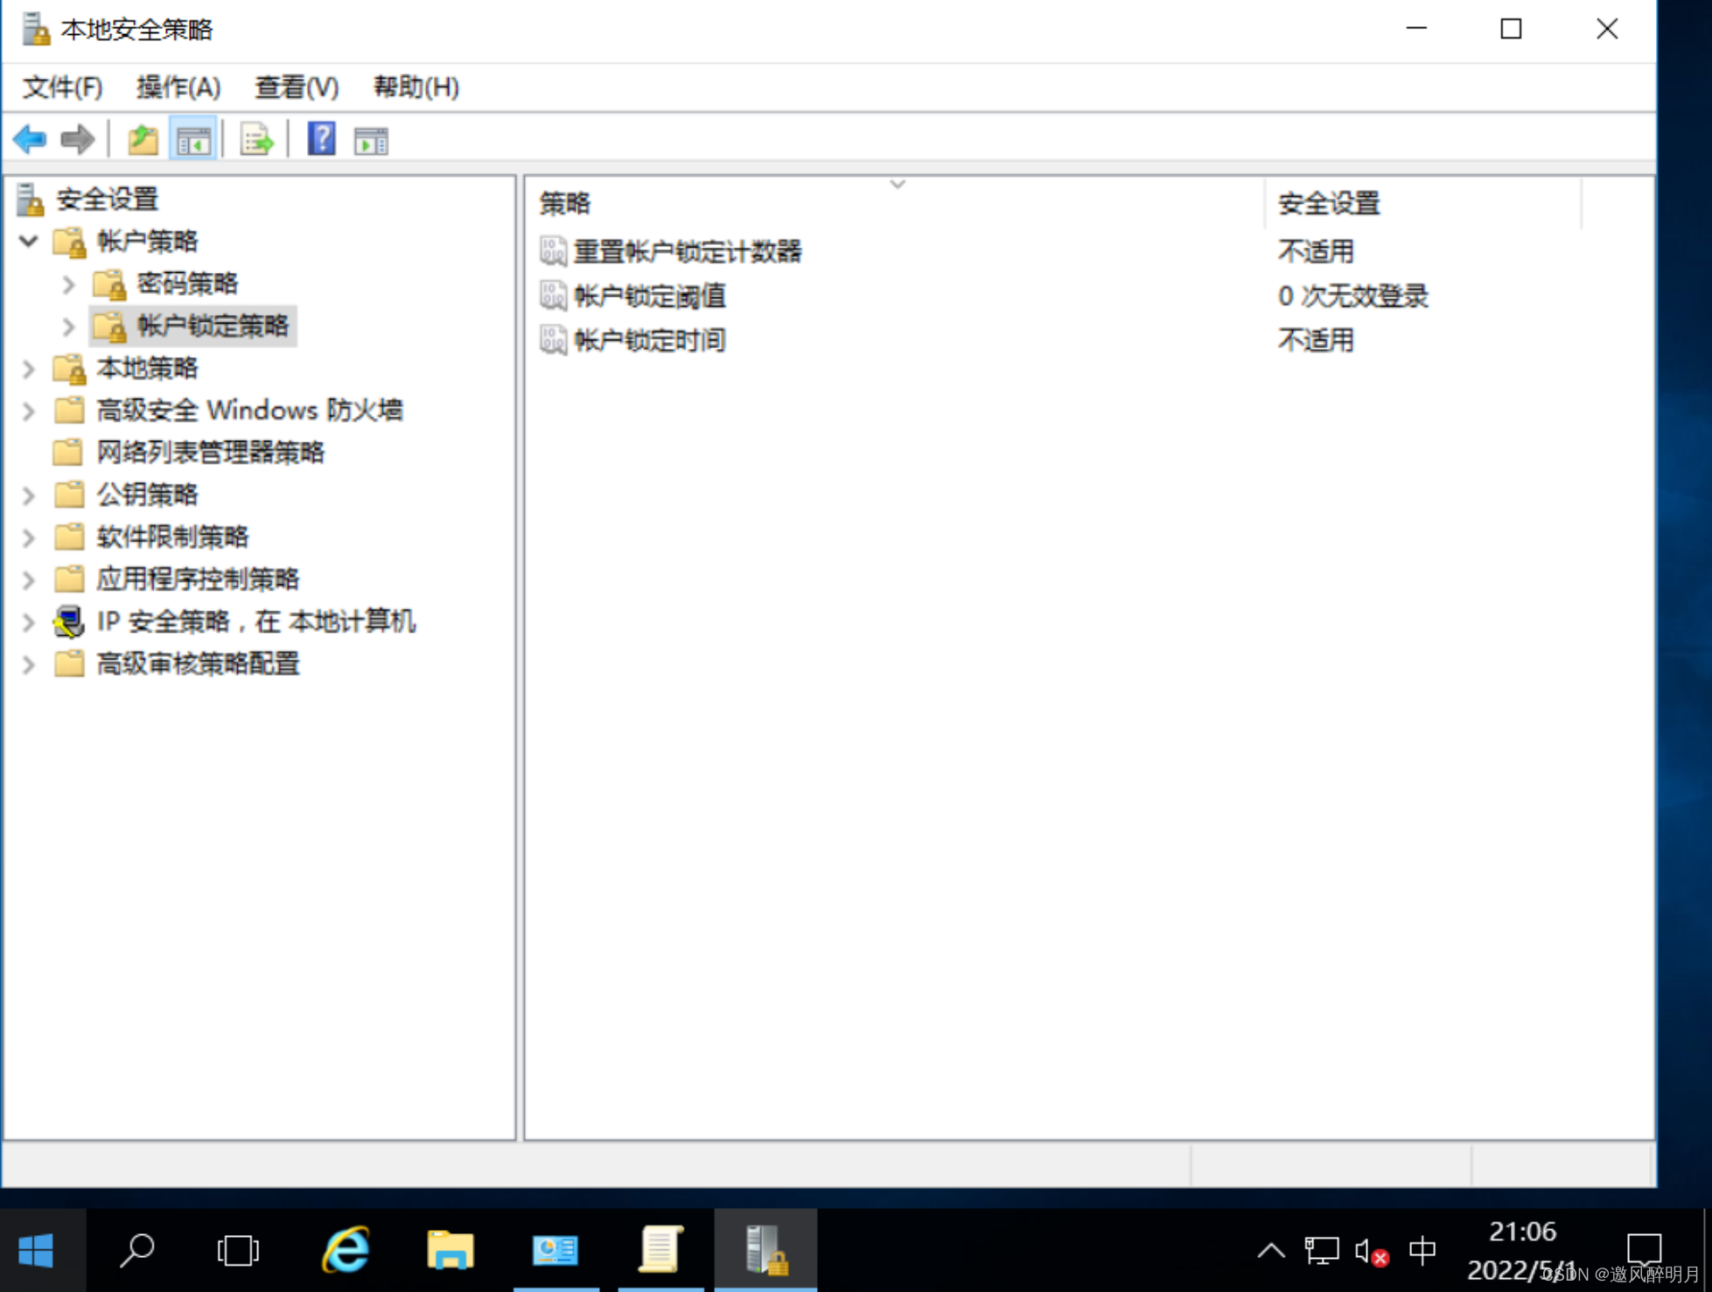This screenshot has width=1712, height=1292.
Task: Click the Show/Hide console pane icon
Action: (192, 141)
